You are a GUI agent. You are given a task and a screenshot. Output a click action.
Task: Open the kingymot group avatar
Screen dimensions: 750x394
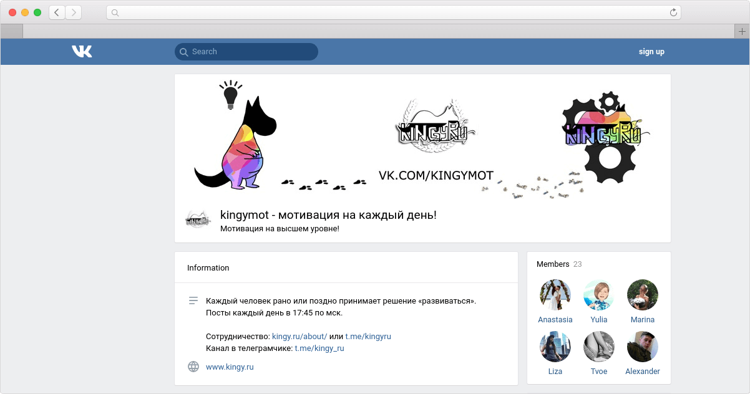[x=198, y=219]
